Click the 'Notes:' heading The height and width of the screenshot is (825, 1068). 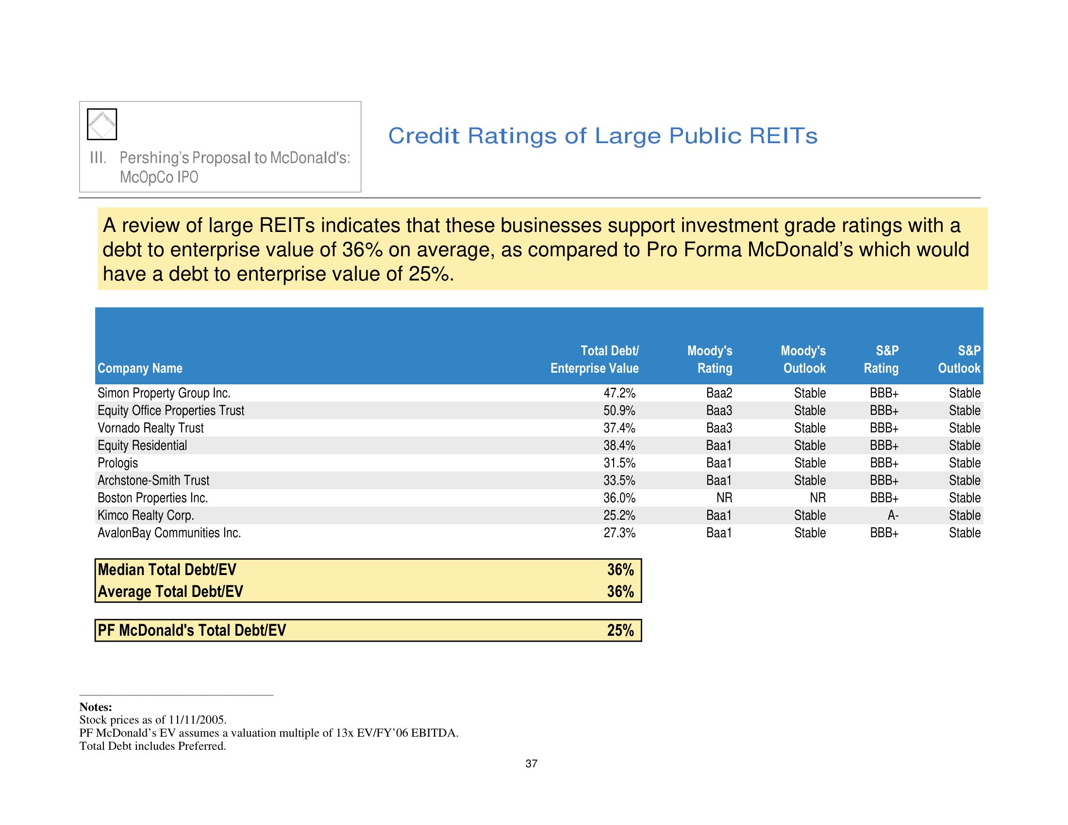click(96, 707)
